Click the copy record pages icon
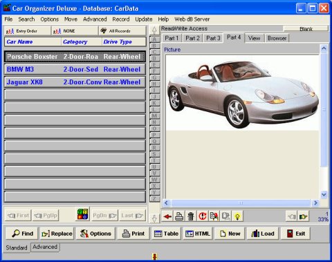The height and width of the screenshot is (262, 332). [214, 216]
